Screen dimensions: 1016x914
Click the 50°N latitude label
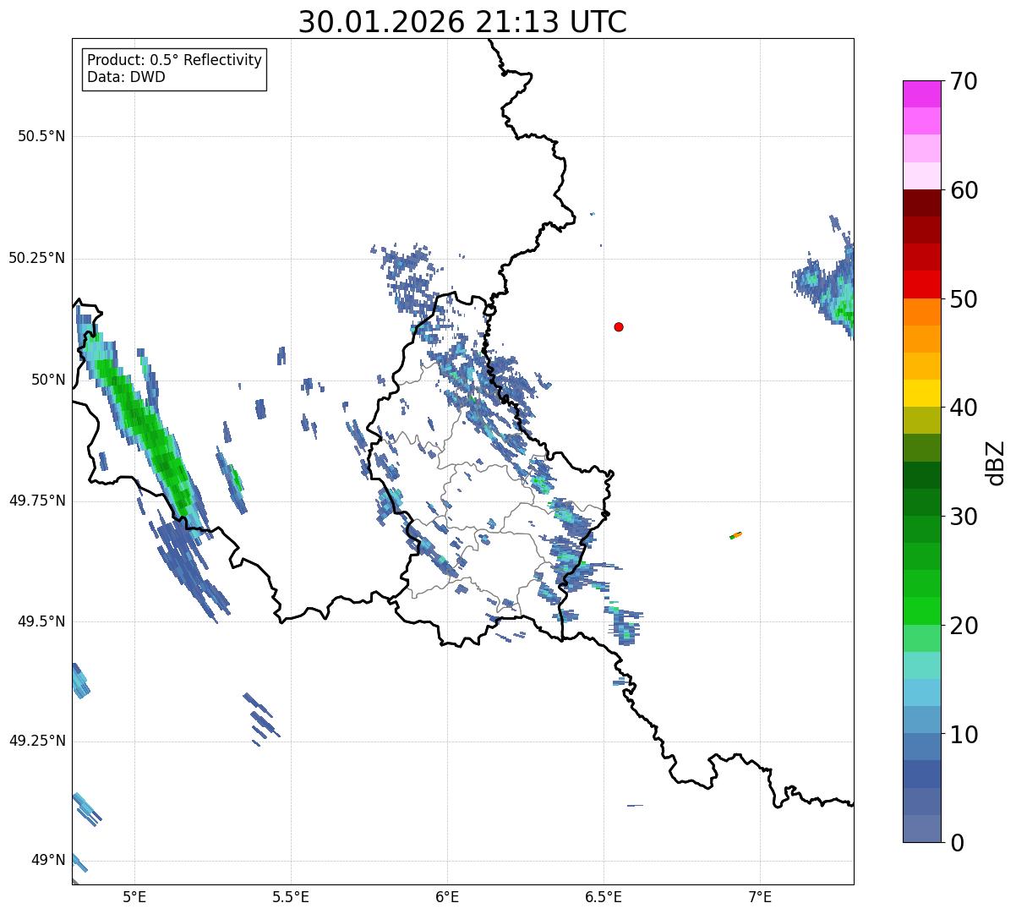pos(48,380)
